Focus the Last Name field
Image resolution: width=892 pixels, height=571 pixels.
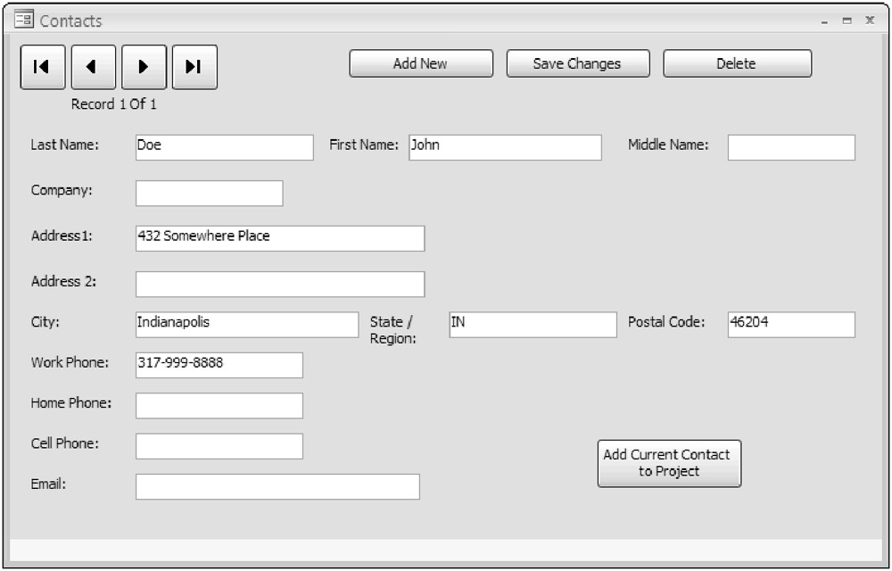224,147
